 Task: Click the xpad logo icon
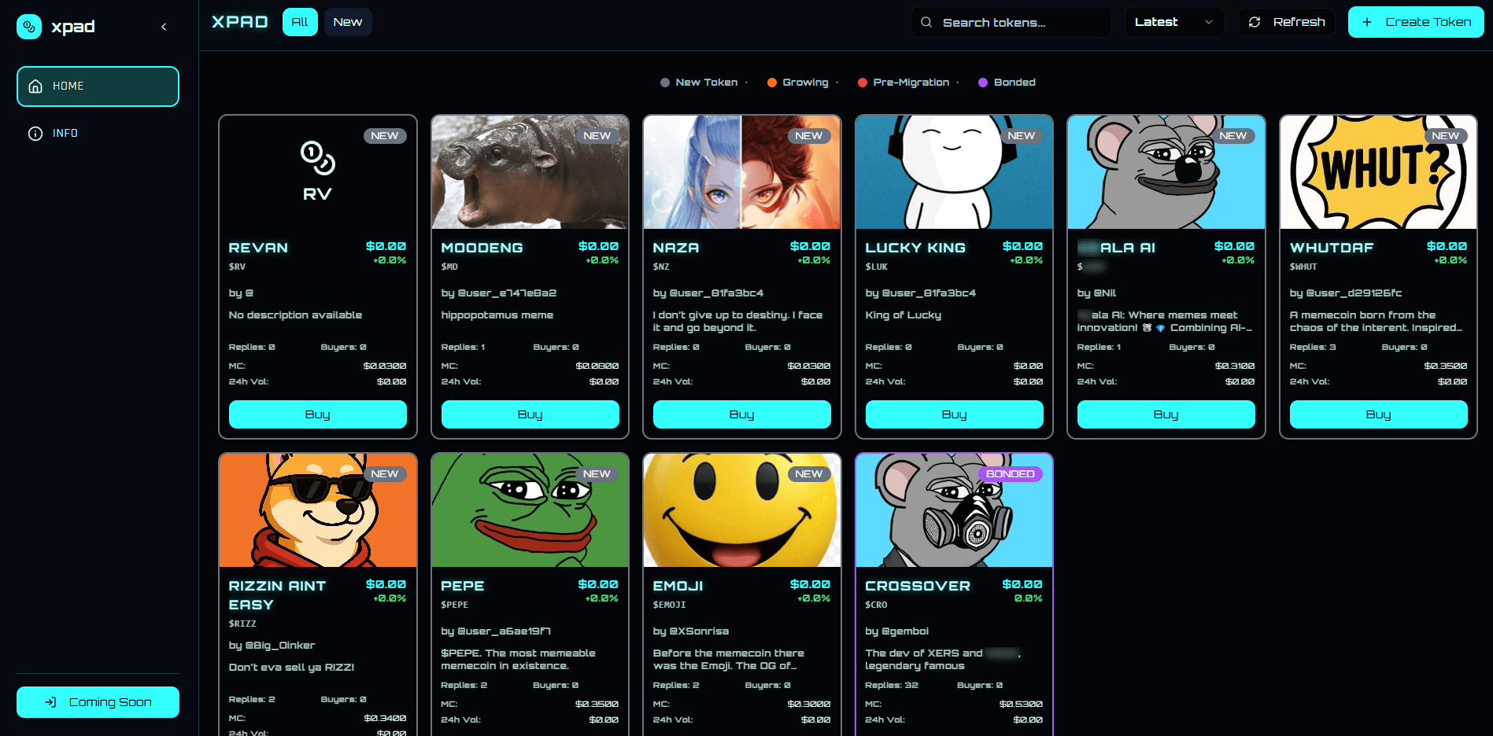click(x=29, y=27)
